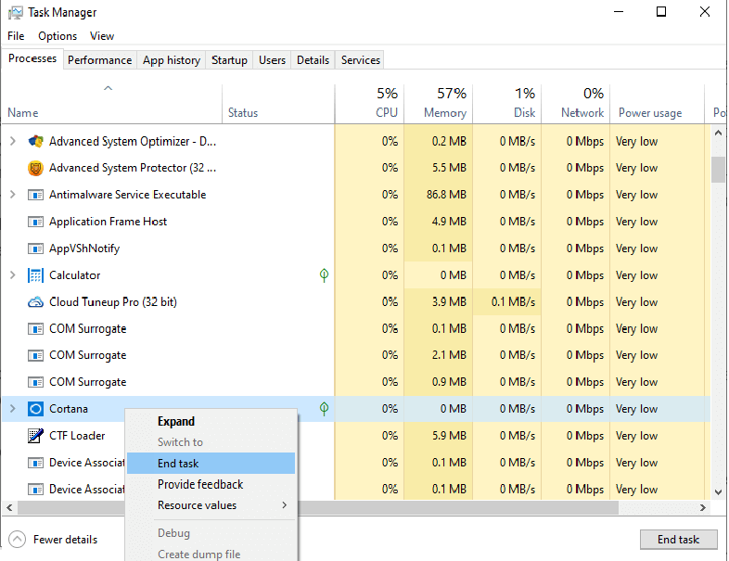This screenshot has width=729, height=561.
Task: Switch to the Users tab
Action: click(272, 60)
